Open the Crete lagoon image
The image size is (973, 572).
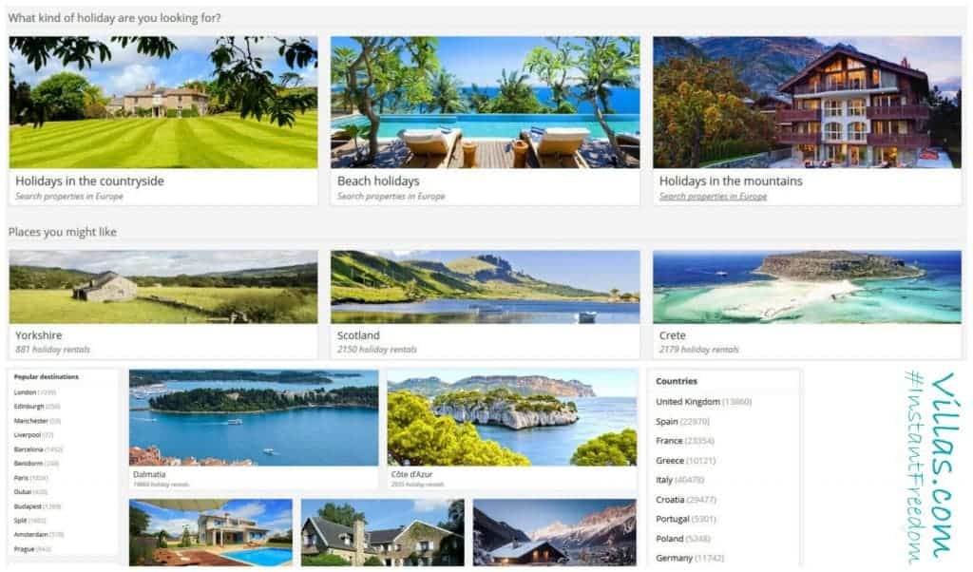(807, 287)
